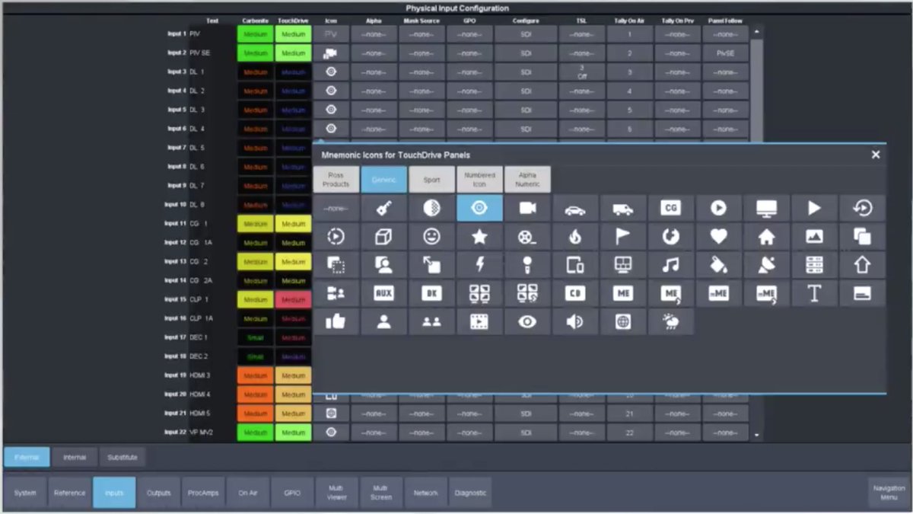Screen dimensions: 913x514
Task: Pick the globe icon
Action: pyautogui.click(x=622, y=321)
